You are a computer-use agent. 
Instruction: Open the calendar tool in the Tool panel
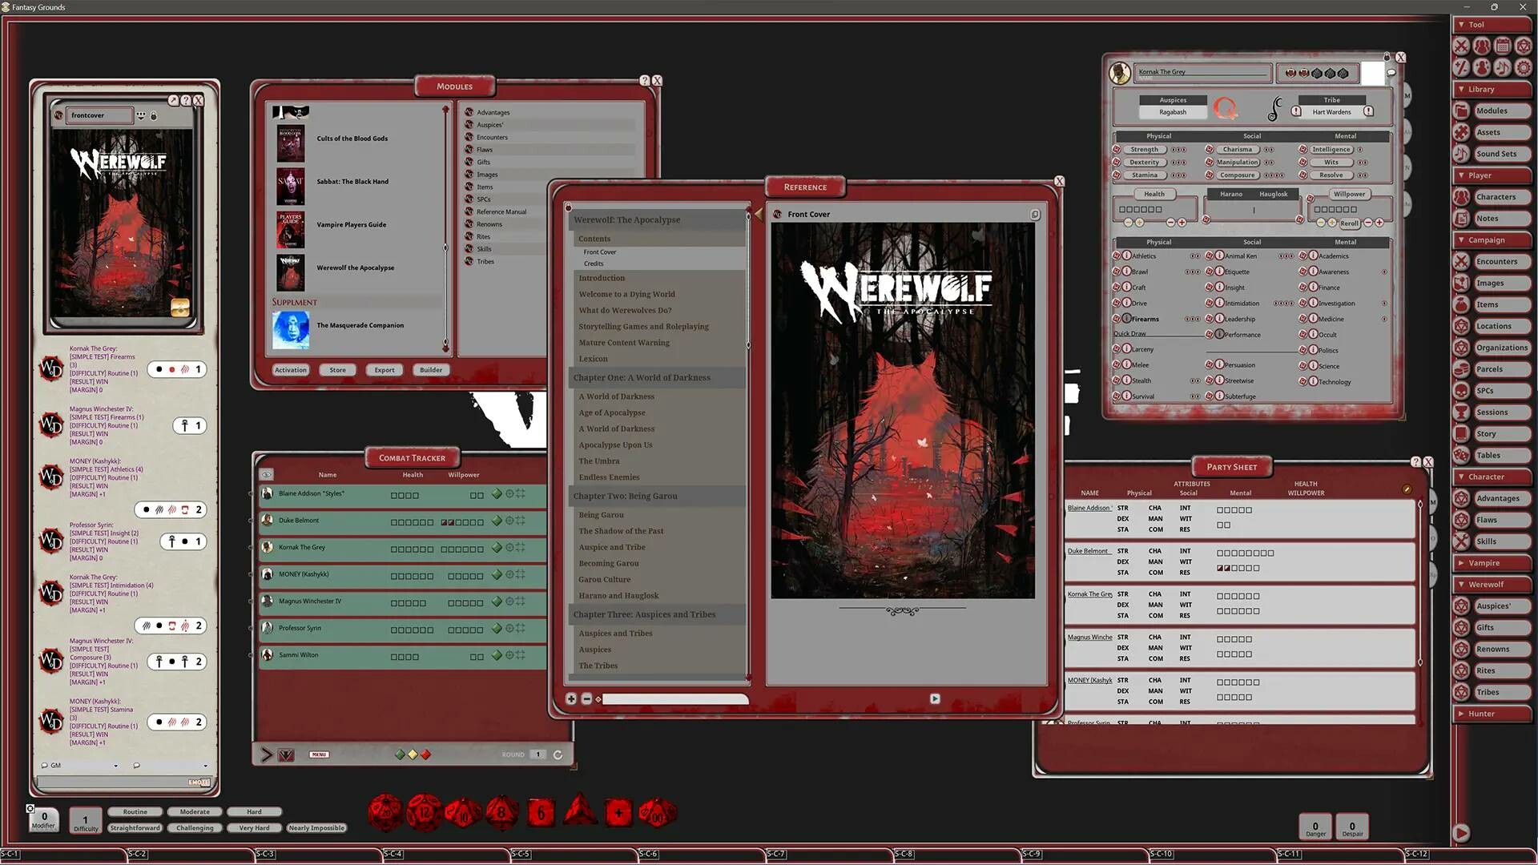click(x=1503, y=46)
